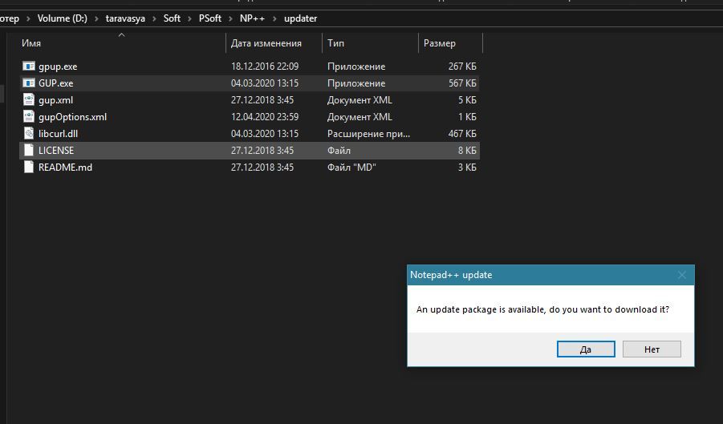Viewport: 723px width, 424px height.
Task: Select the GUP.exe file name
Action: click(x=56, y=83)
